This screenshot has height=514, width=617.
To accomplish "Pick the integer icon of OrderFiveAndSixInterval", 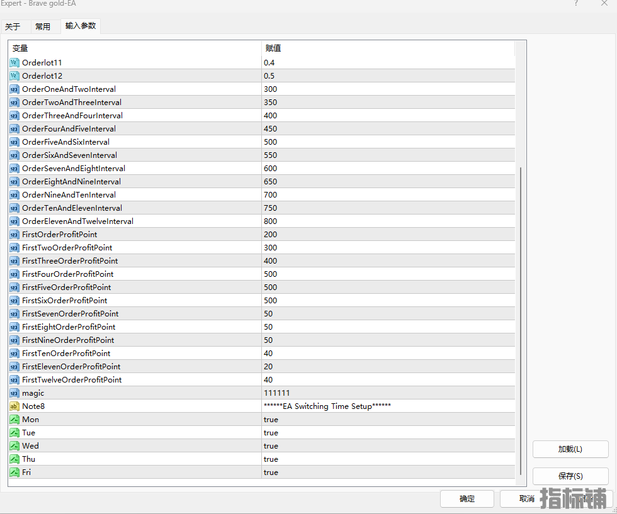I will [x=14, y=142].
